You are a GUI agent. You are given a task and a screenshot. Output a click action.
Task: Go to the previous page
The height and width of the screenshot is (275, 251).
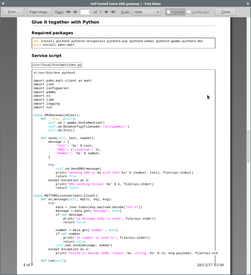coord(75,12)
